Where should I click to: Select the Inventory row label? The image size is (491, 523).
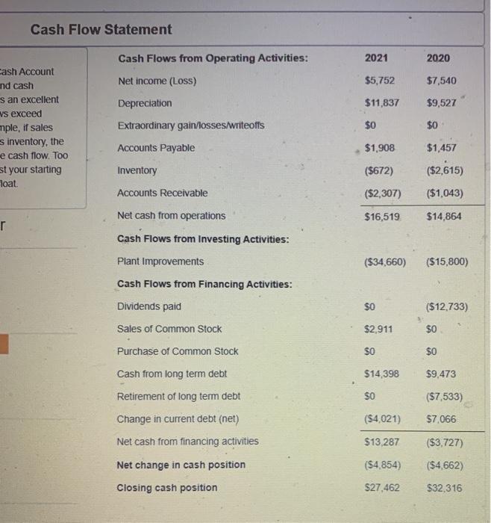(x=137, y=170)
